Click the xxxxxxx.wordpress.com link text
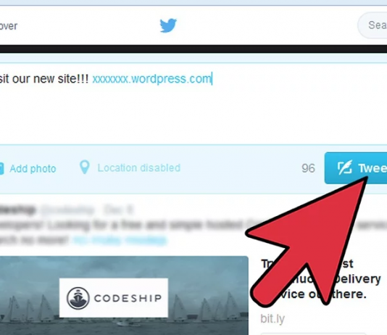Screen dimensions: 387x335 click(x=151, y=79)
